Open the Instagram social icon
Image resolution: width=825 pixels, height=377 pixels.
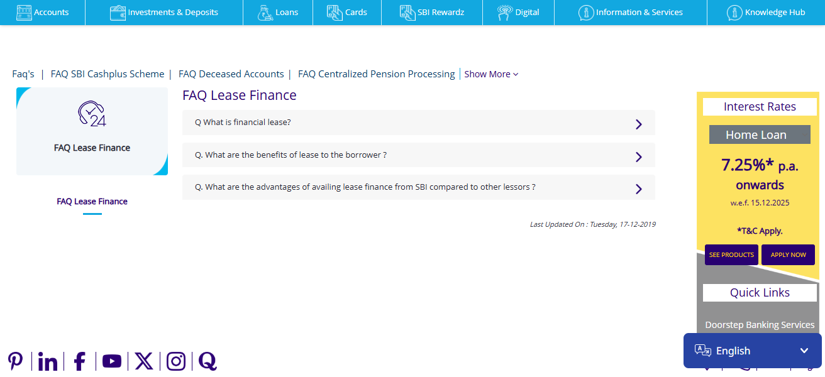(x=176, y=361)
